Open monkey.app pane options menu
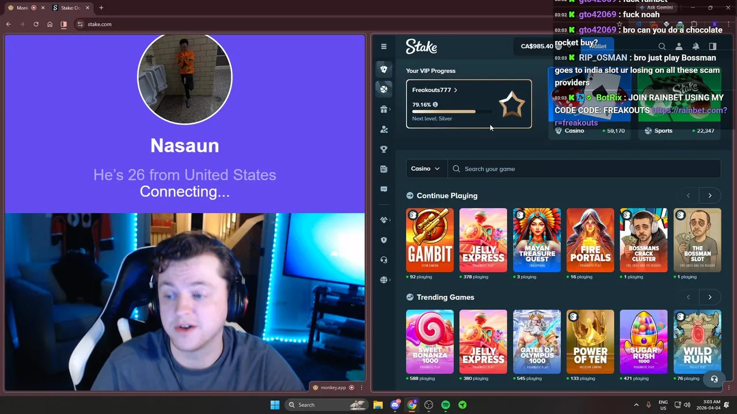The image size is (737, 414). click(360, 388)
